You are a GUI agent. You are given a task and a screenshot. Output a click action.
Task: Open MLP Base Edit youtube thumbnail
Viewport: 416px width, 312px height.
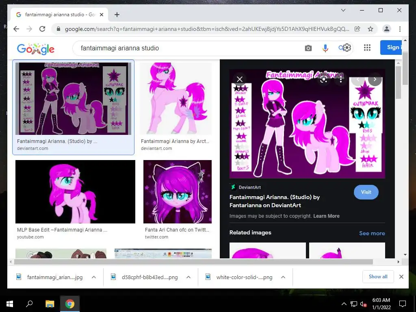[x=75, y=192]
